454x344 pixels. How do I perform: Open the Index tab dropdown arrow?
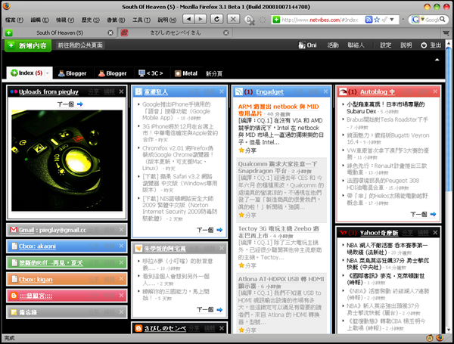point(48,73)
